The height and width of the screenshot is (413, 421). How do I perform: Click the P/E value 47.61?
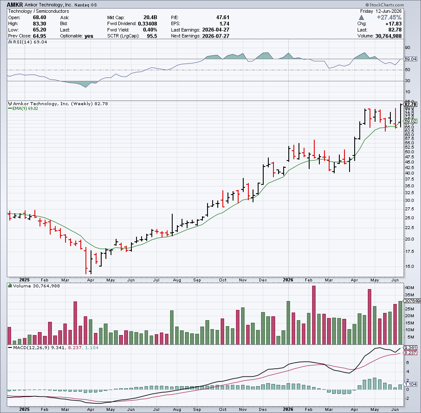[223, 17]
